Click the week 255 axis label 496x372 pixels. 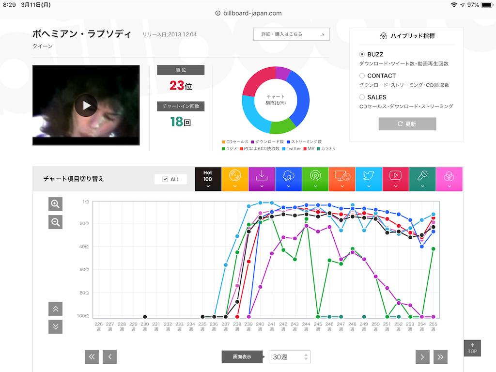pos(433,326)
